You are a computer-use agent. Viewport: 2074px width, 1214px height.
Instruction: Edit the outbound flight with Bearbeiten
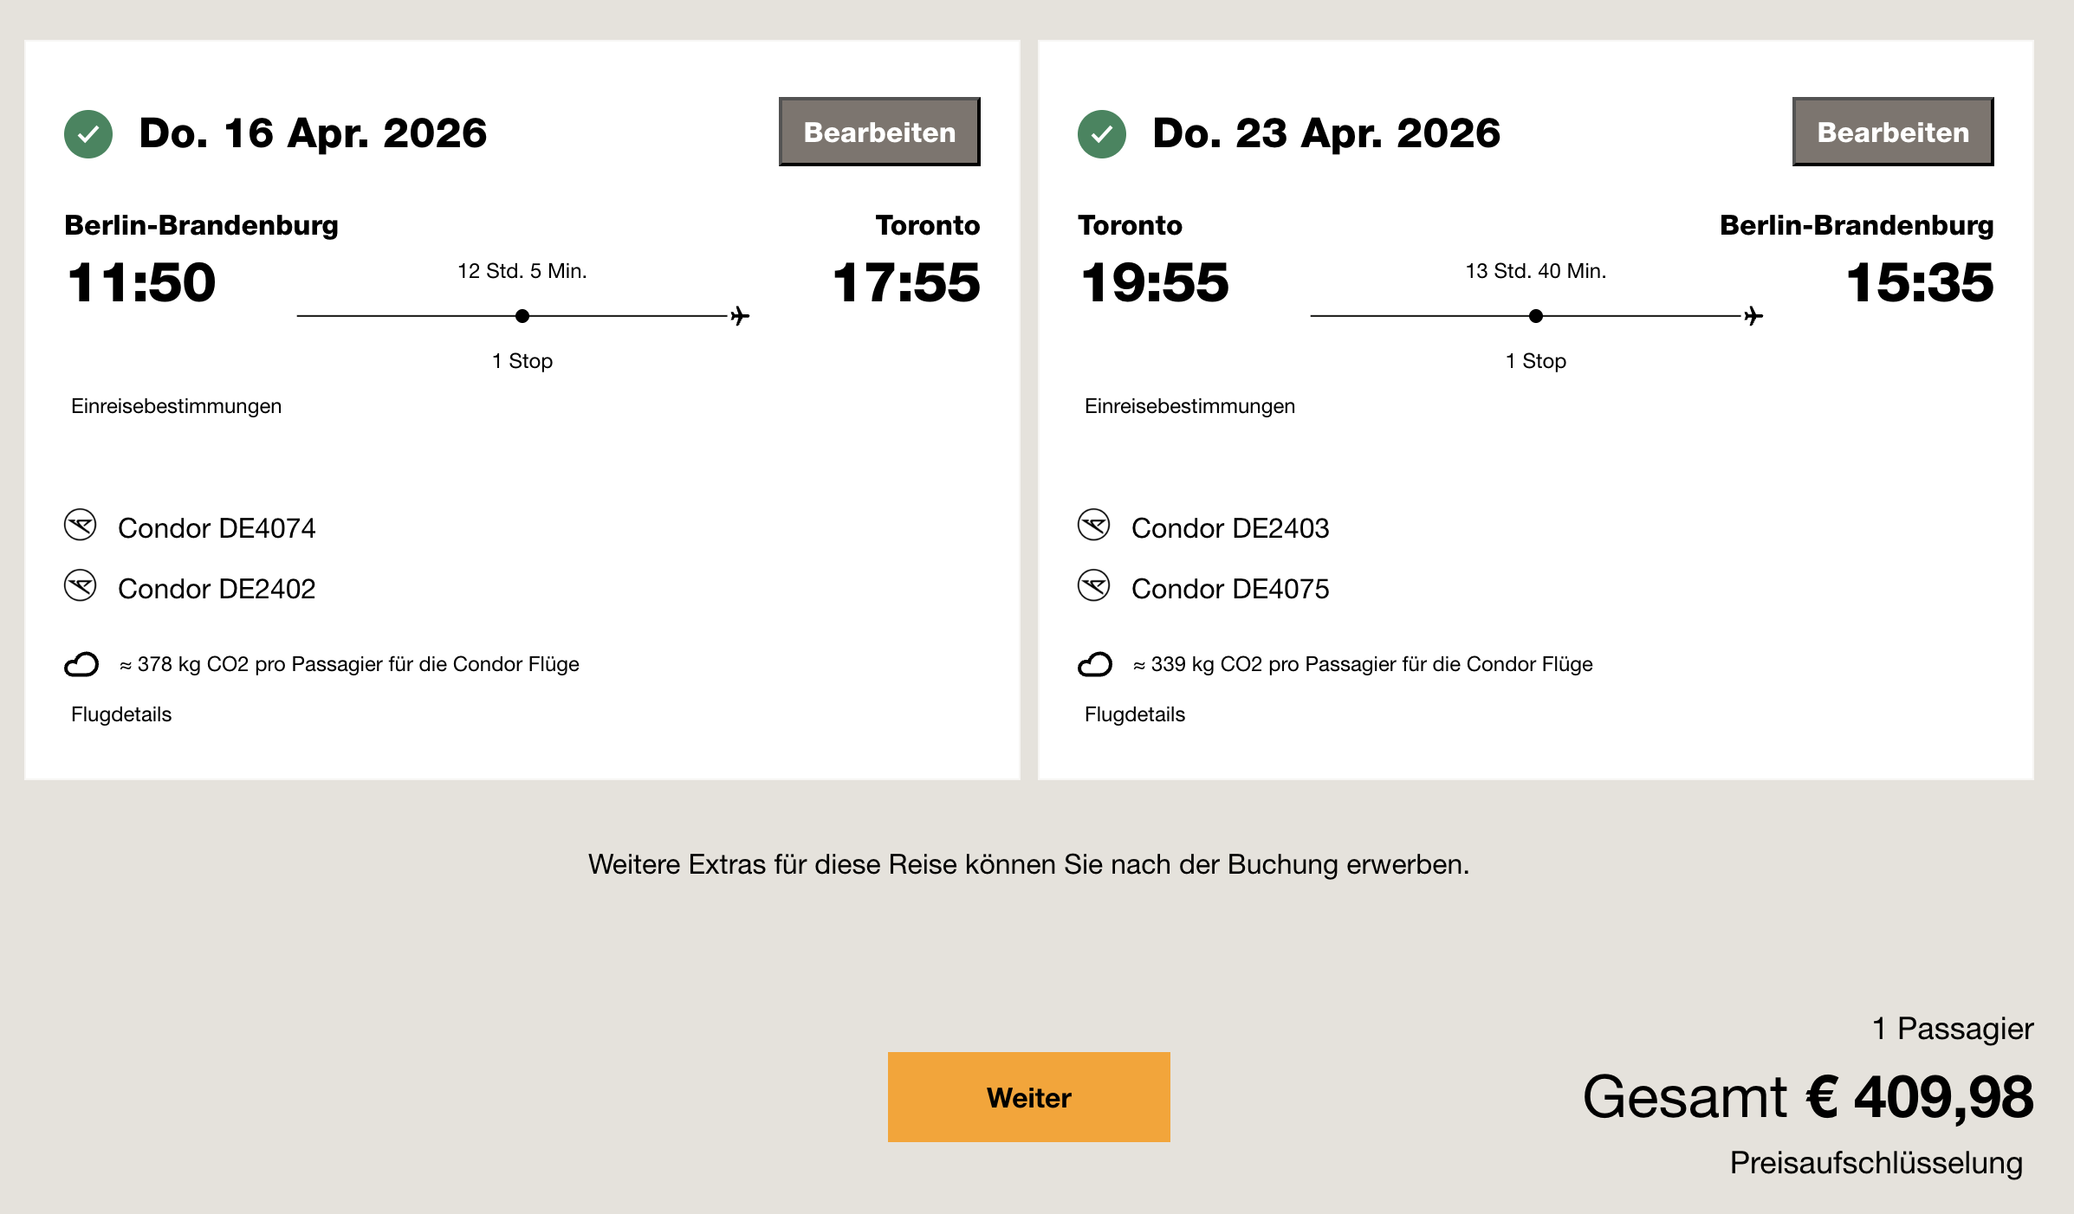point(879,132)
